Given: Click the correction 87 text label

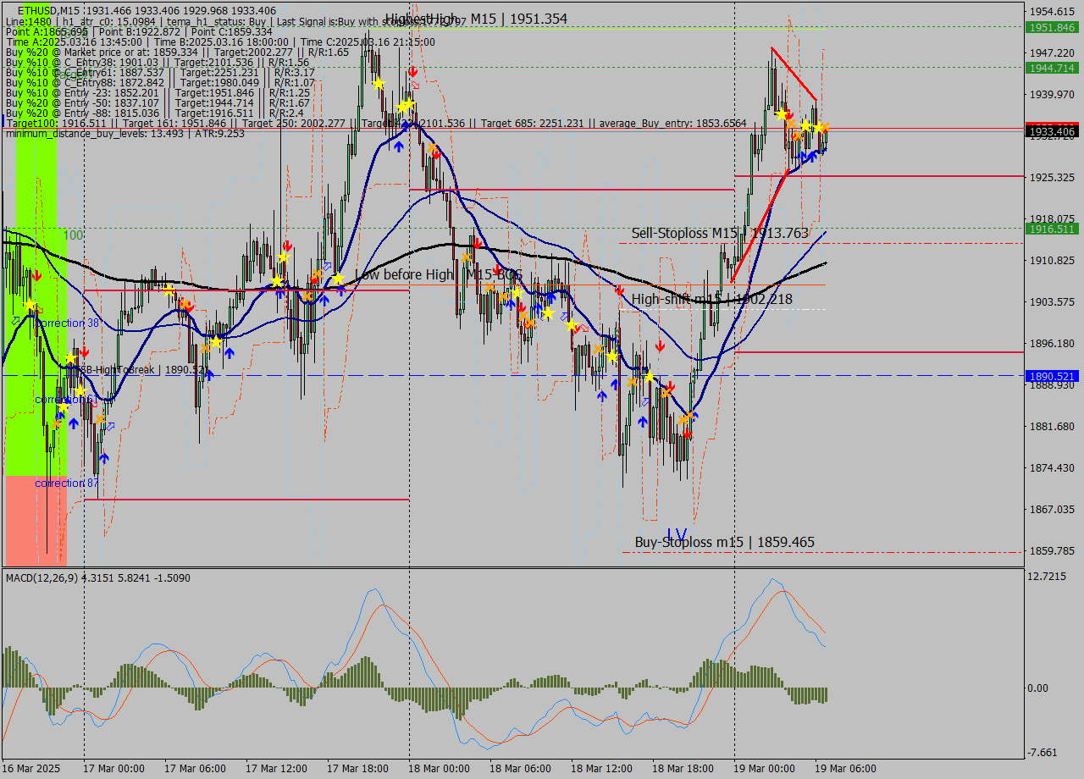Looking at the screenshot, I should coord(64,483).
